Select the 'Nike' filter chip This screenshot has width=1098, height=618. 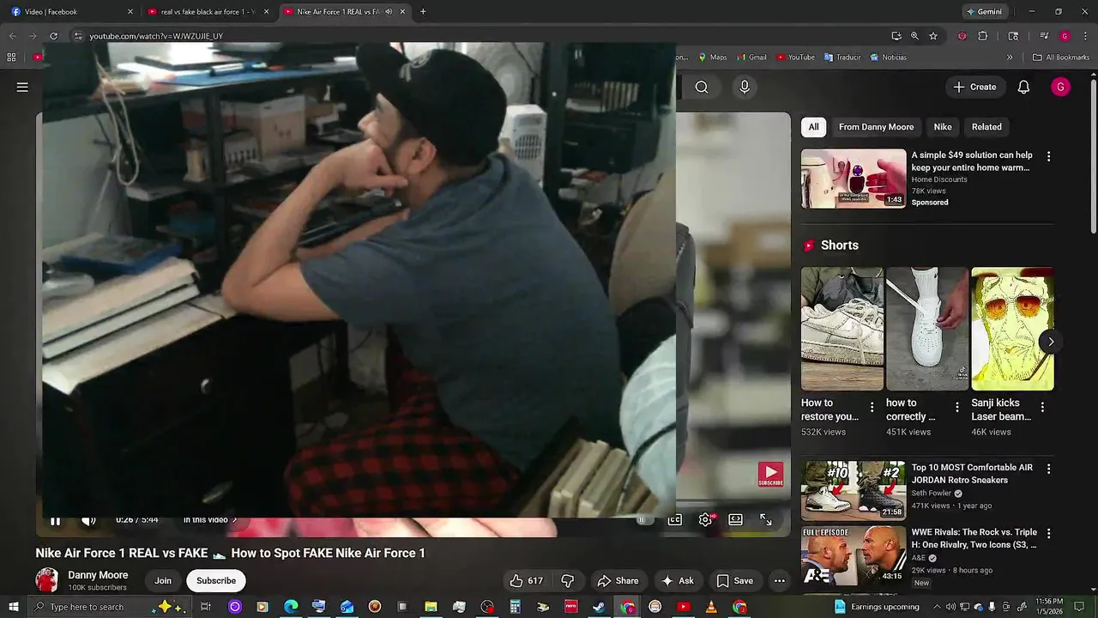pyautogui.click(x=943, y=127)
